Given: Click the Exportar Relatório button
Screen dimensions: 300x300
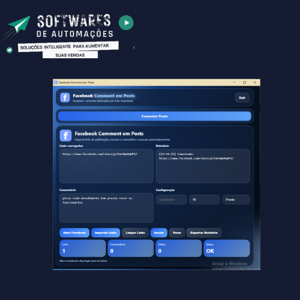Looking at the screenshot, I should [x=204, y=233].
